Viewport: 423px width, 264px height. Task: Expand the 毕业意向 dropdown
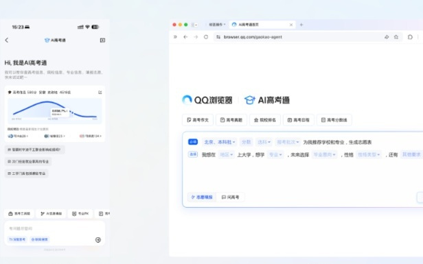324,155
